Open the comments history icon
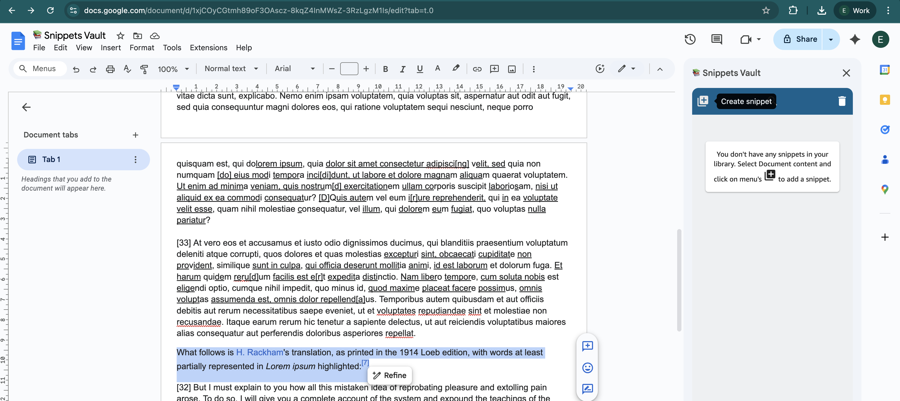This screenshot has width=900, height=401. pyautogui.click(x=716, y=39)
